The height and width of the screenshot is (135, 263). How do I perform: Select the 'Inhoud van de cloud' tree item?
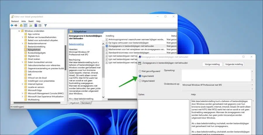[x=37, y=78]
